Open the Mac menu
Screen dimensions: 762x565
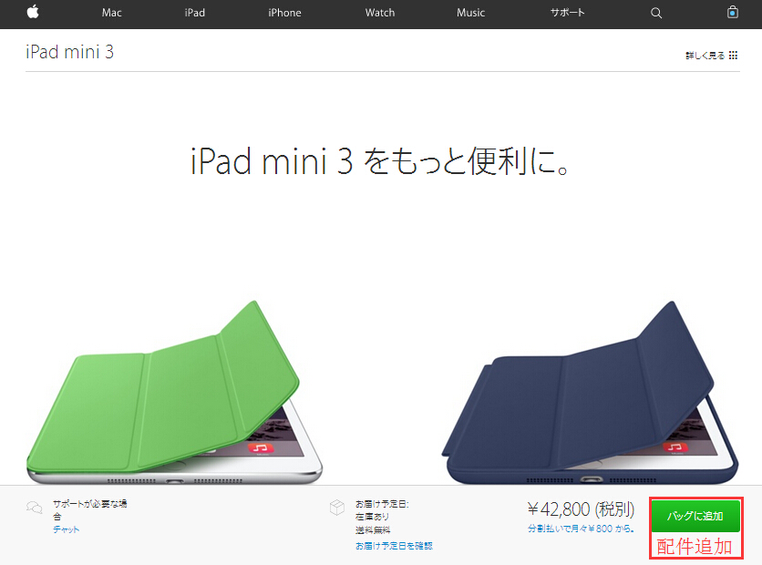click(x=111, y=13)
